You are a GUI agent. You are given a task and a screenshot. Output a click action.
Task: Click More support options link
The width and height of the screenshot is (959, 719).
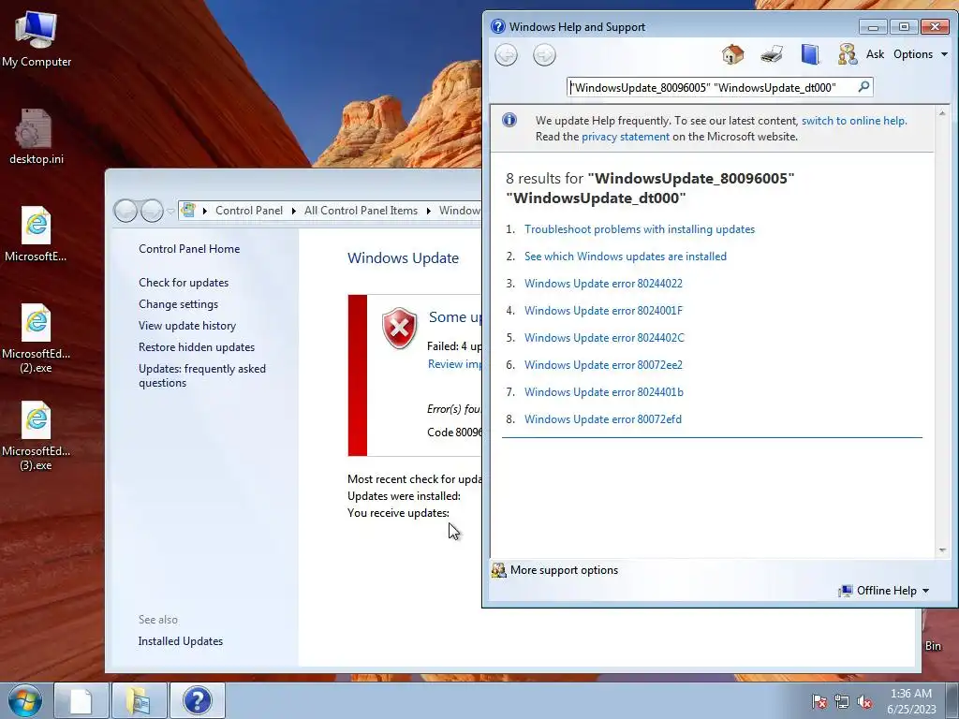point(564,570)
